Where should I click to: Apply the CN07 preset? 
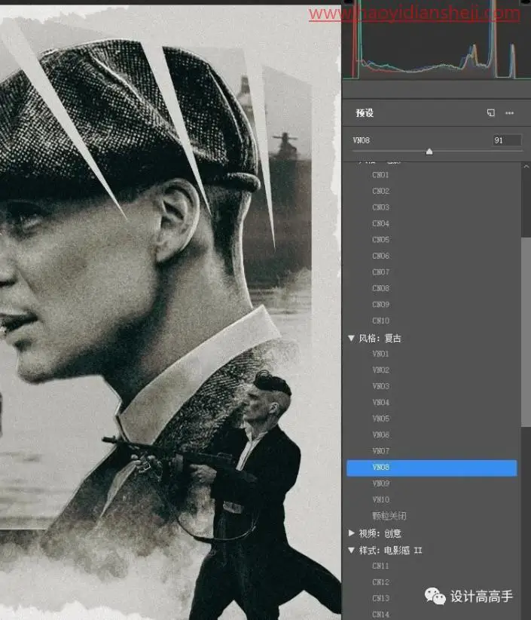tap(380, 272)
